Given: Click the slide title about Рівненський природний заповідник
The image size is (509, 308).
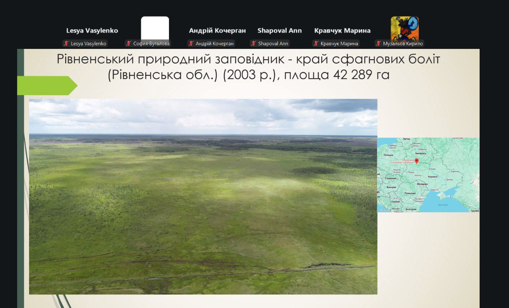Looking at the screenshot, I should [249, 67].
